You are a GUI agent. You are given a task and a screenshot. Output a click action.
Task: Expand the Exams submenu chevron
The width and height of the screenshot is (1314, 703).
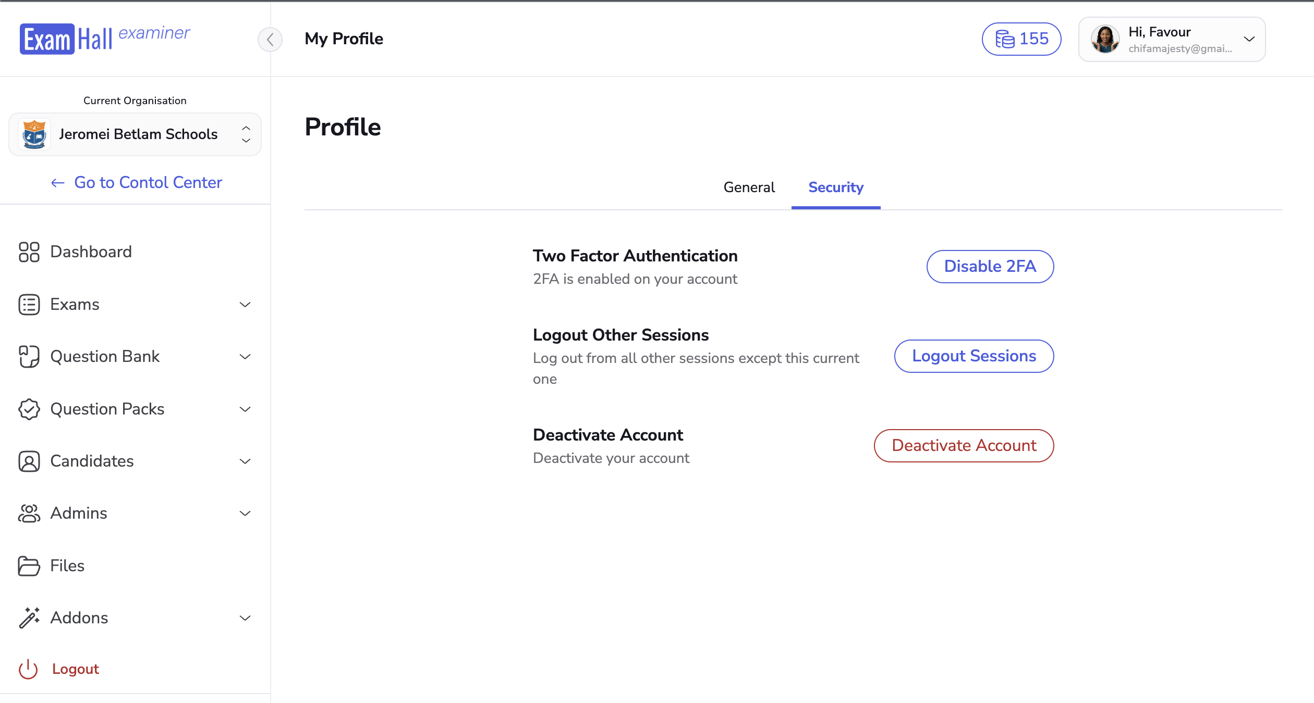[x=245, y=305]
